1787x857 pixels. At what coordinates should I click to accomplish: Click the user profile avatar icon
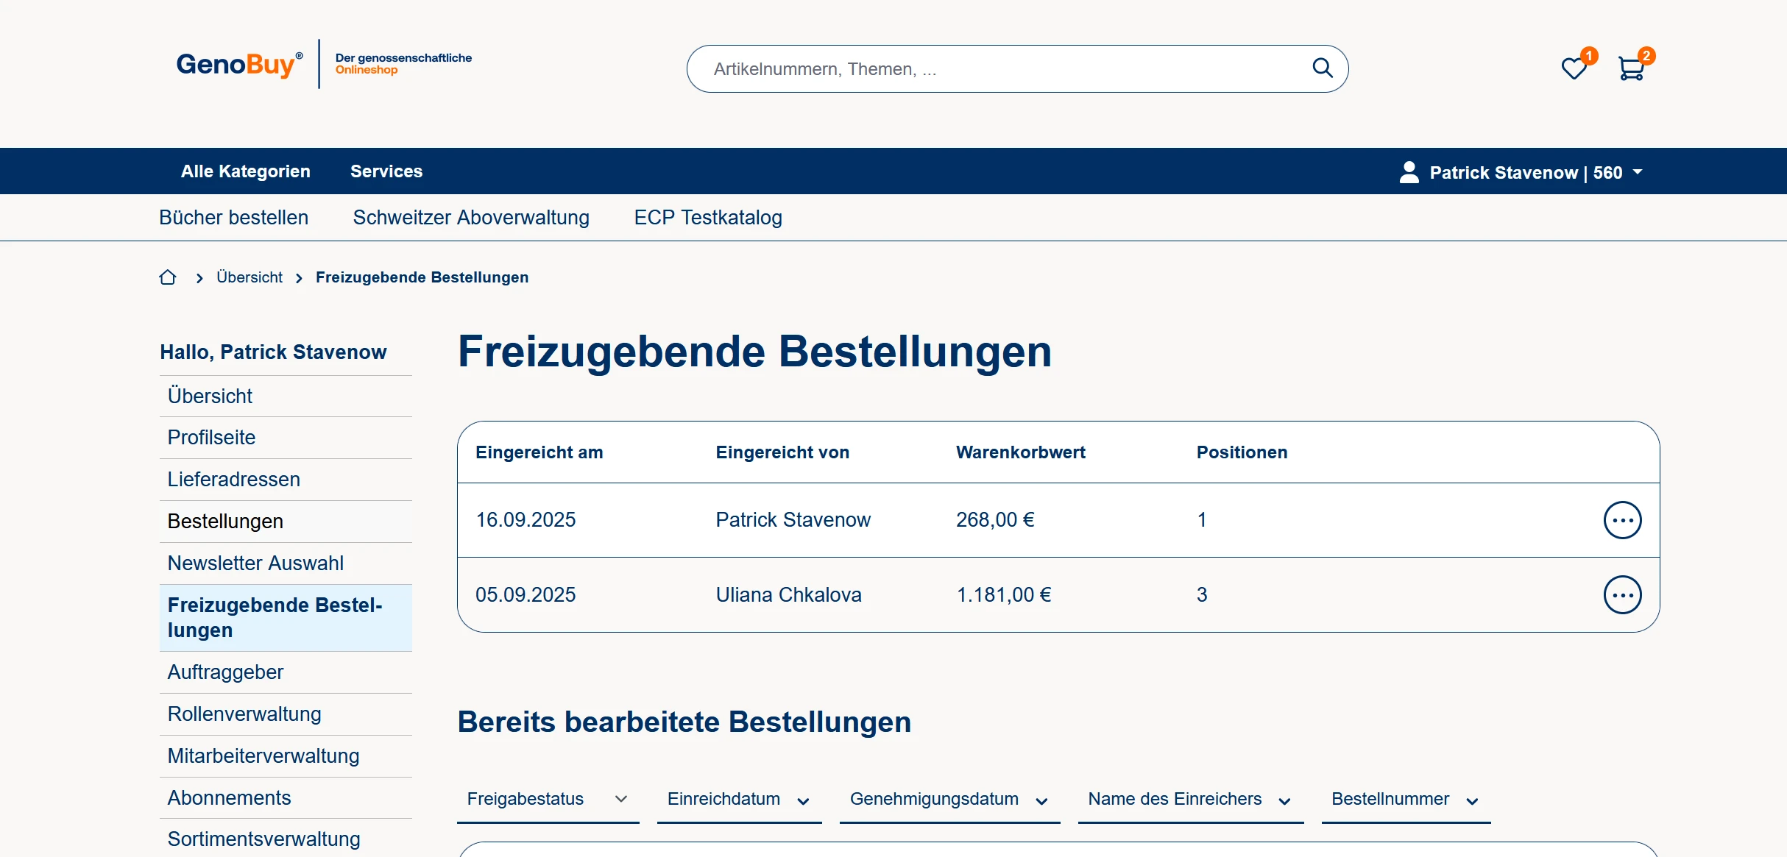[x=1409, y=172]
